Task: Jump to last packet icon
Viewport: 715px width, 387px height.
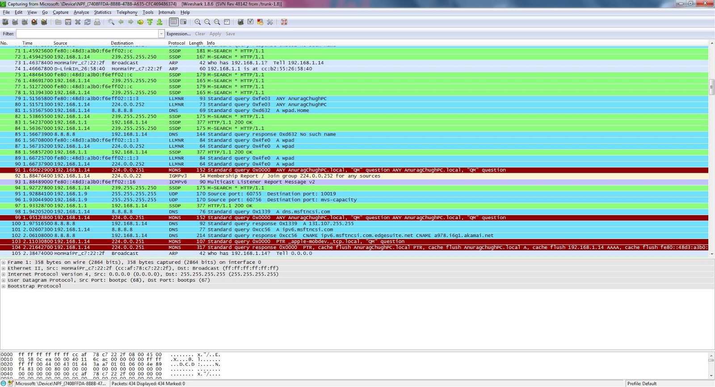Action: click(160, 22)
